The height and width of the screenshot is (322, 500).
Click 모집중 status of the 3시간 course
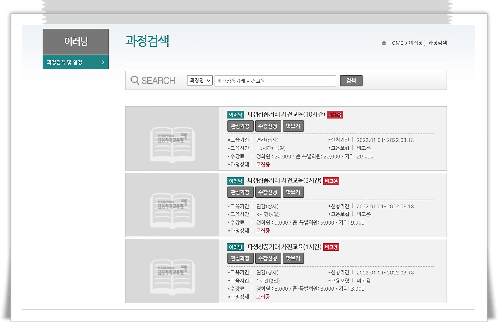pos(263,231)
